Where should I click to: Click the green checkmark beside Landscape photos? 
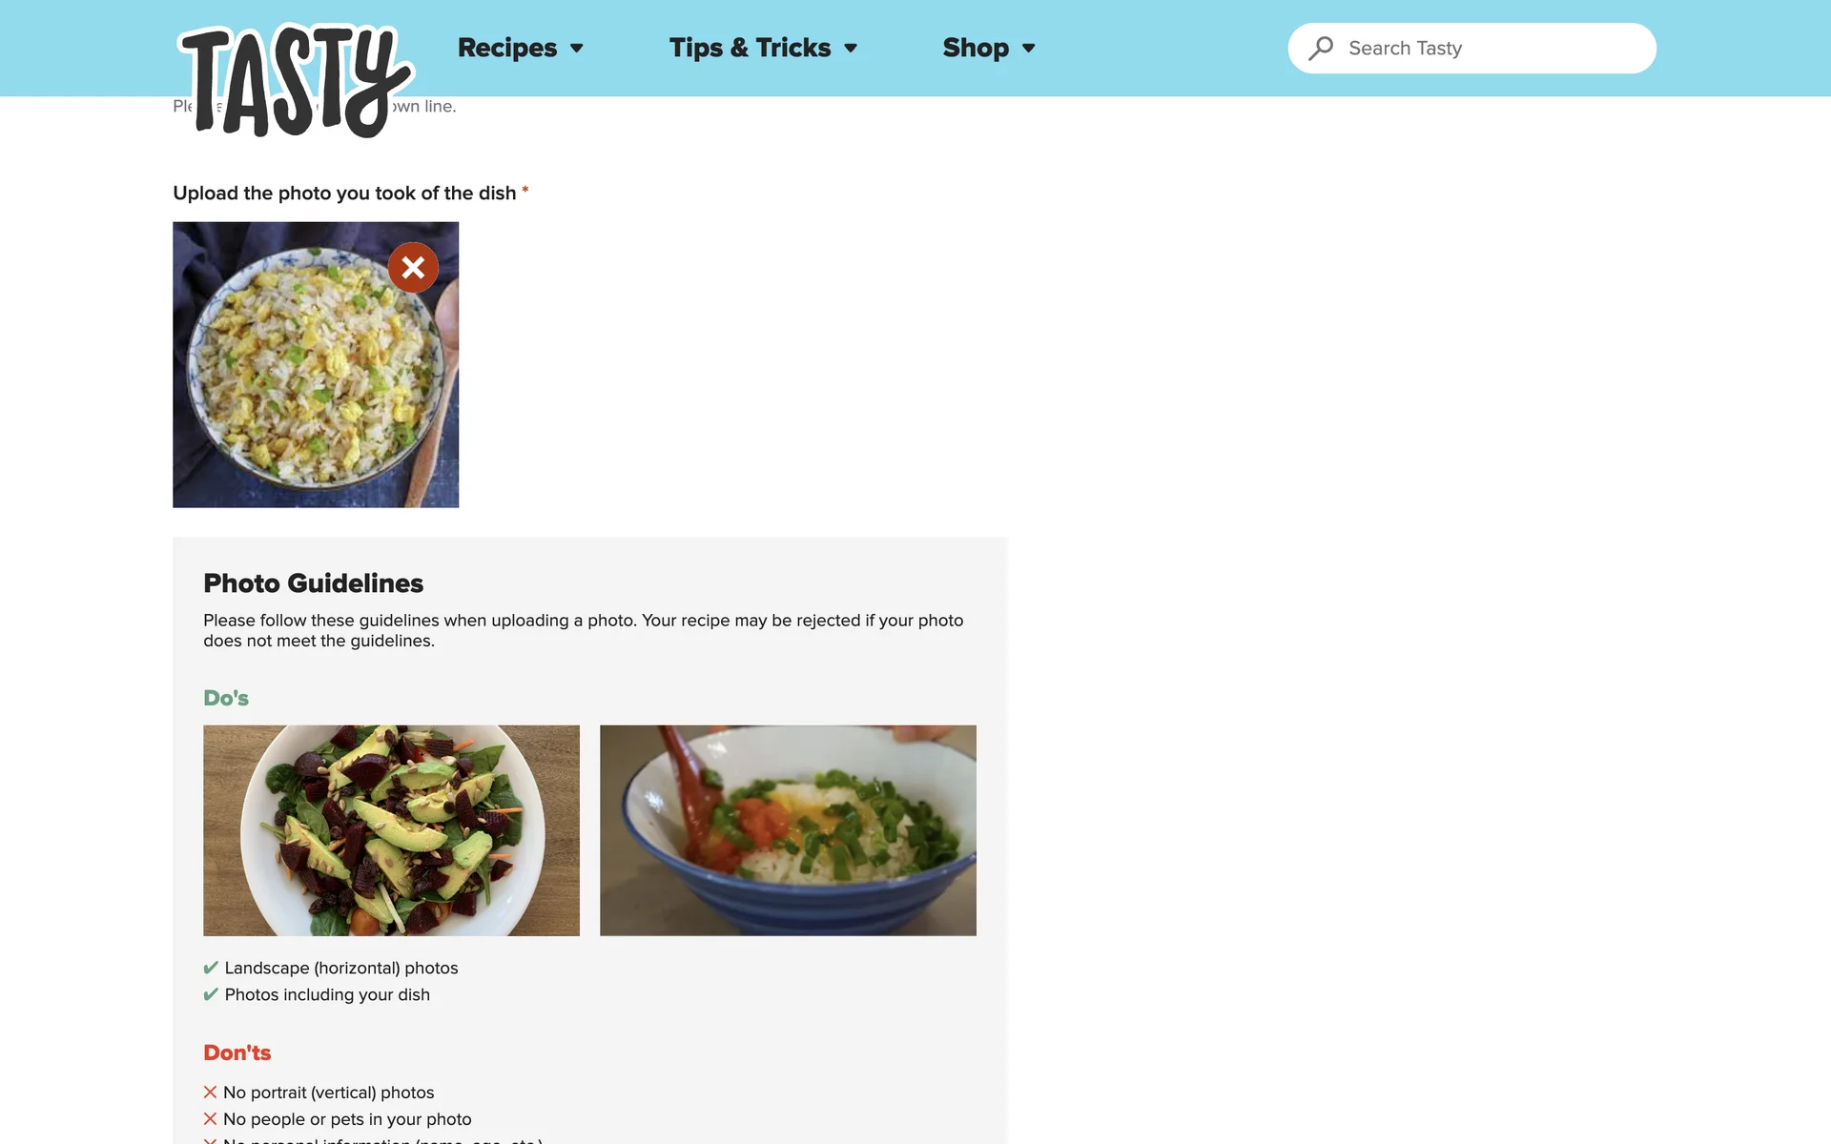[x=211, y=968]
